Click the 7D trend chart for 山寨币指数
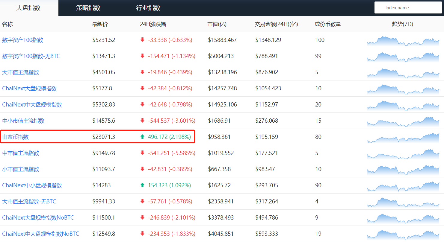Screen dimensions: 444x242 [x=403, y=138]
